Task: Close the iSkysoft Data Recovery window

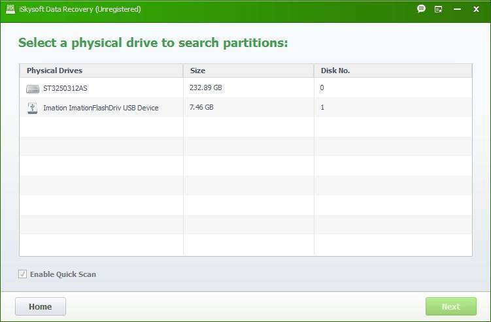Action: click(476, 9)
